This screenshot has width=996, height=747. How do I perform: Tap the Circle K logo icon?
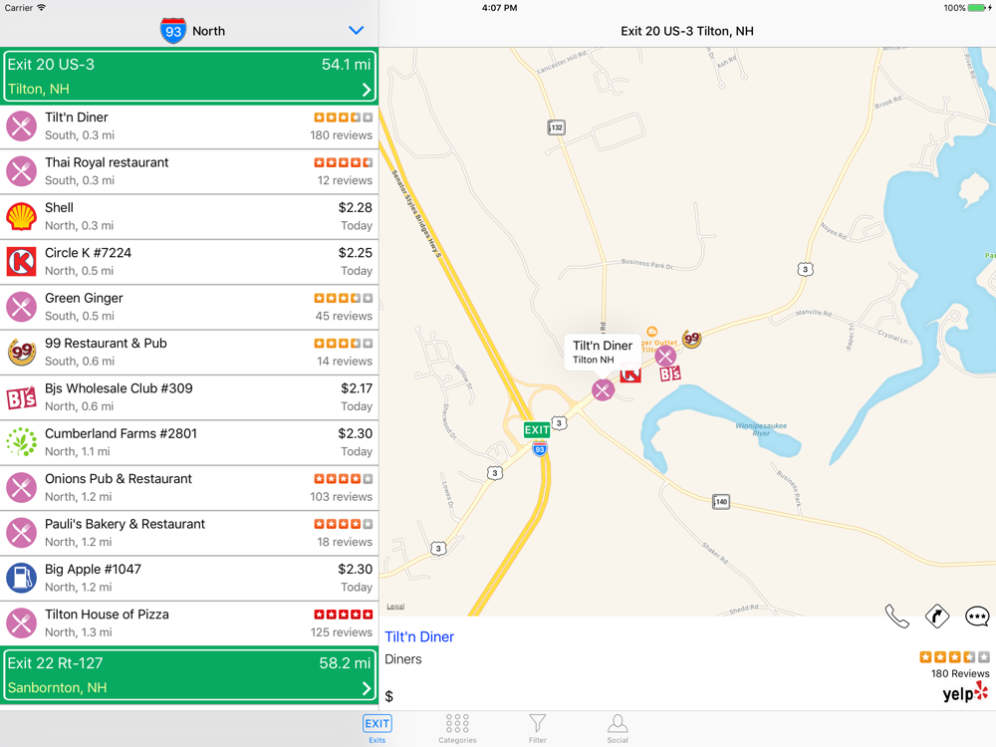coord(22,262)
